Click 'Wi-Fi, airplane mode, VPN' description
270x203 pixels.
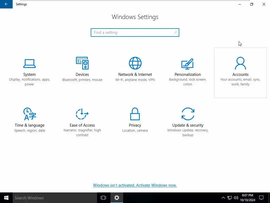point(135,80)
